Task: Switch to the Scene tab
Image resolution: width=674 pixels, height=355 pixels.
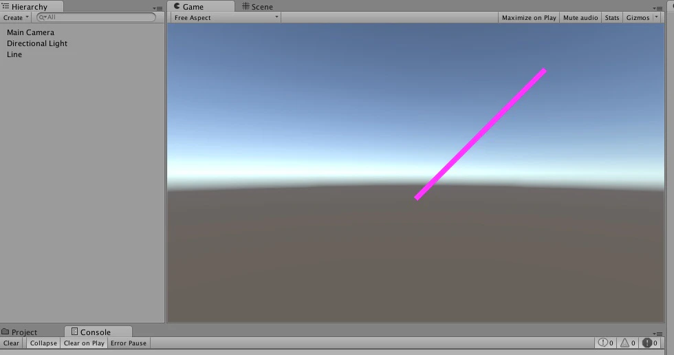Action: (257, 6)
